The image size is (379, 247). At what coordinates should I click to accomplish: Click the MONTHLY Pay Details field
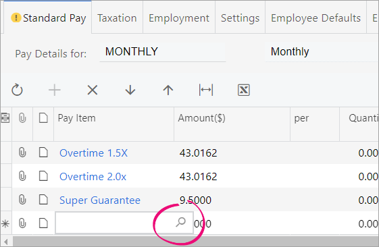162,52
